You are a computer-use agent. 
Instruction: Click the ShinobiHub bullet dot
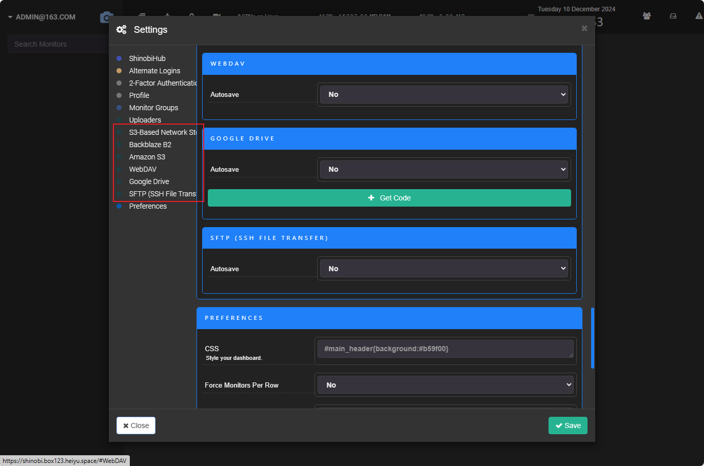click(119, 58)
